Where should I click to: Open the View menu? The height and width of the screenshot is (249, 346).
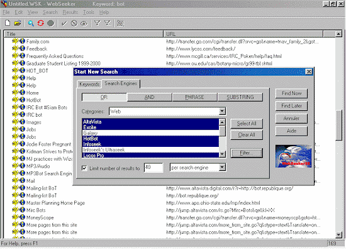click(x=33, y=12)
